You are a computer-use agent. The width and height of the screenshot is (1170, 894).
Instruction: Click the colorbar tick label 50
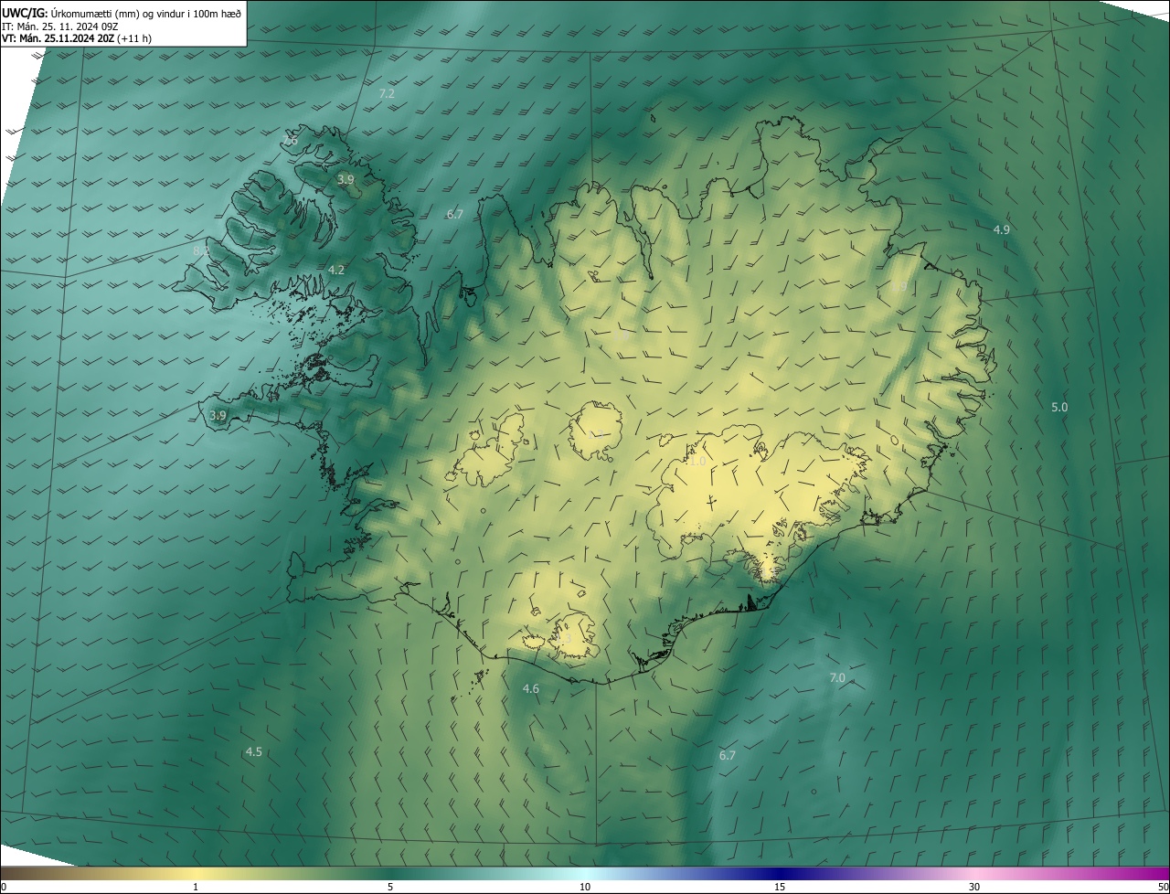click(1163, 887)
